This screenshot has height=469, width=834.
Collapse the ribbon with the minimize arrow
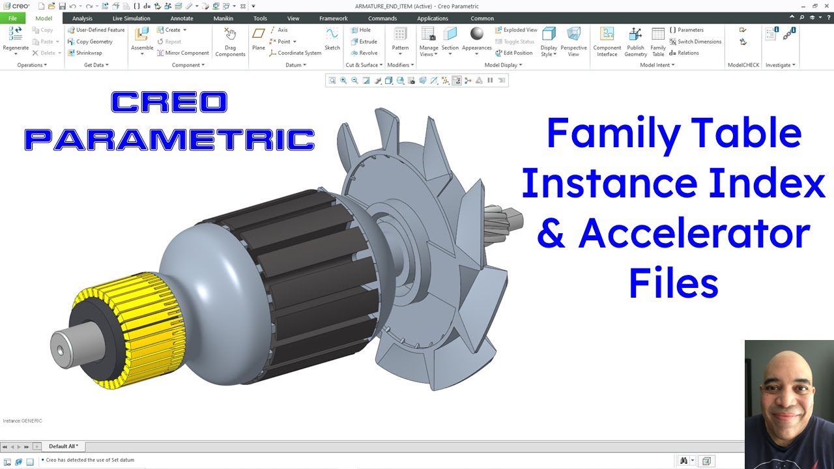click(x=792, y=18)
